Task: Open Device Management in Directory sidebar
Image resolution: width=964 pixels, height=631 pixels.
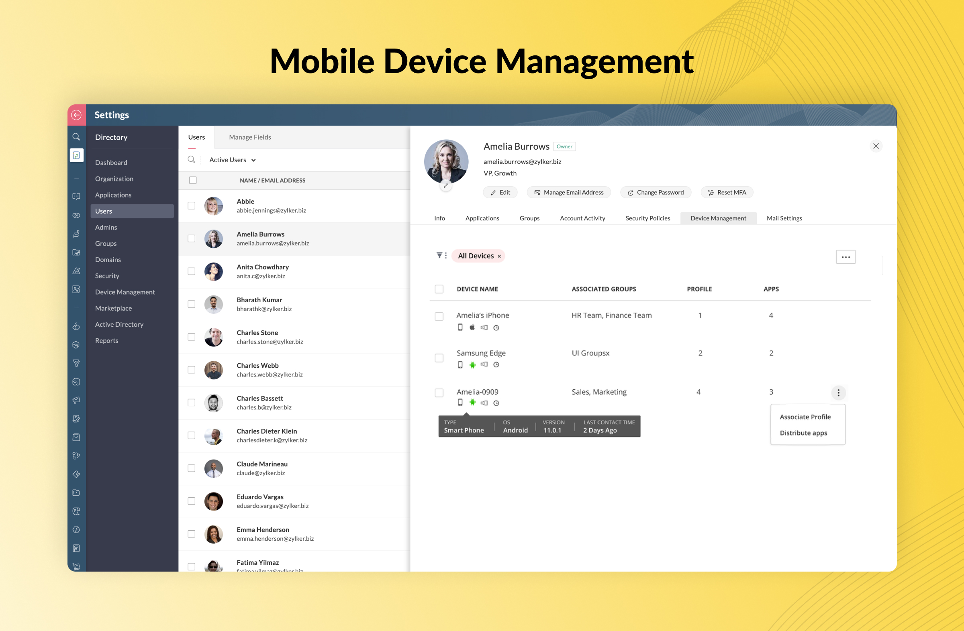Action: tap(125, 292)
